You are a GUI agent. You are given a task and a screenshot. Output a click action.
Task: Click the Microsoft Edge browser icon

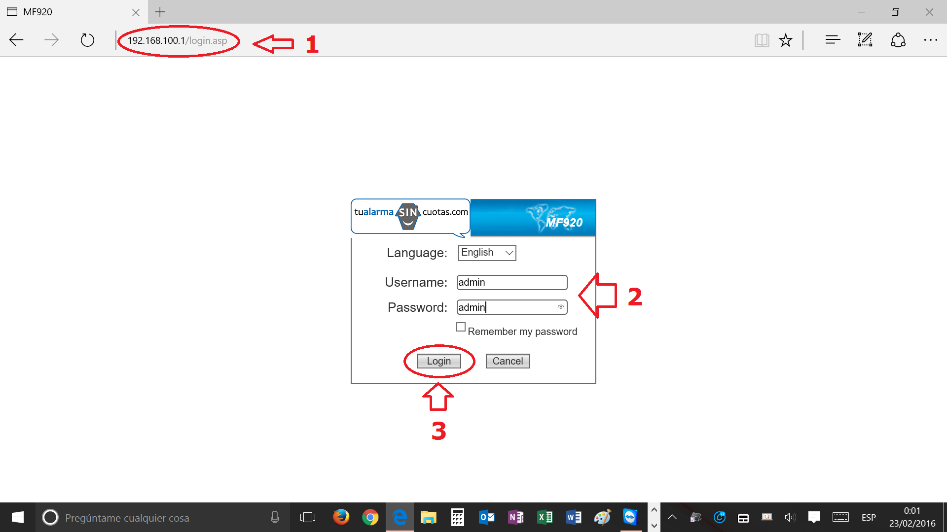click(400, 517)
